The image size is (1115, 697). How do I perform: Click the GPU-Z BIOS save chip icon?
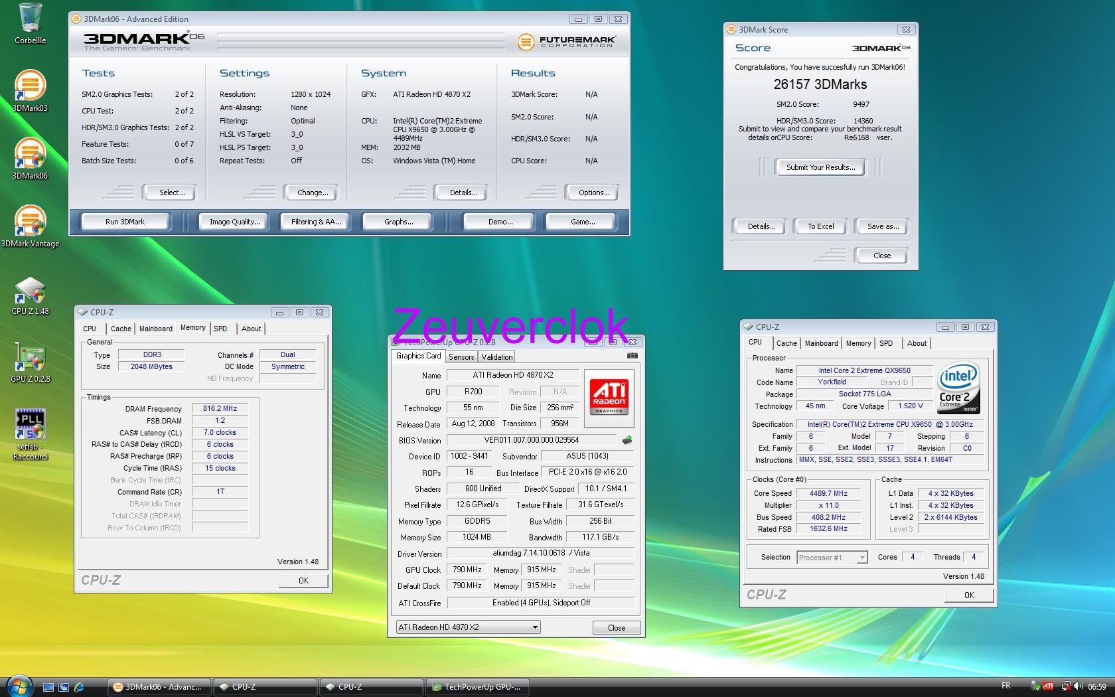coord(627,440)
